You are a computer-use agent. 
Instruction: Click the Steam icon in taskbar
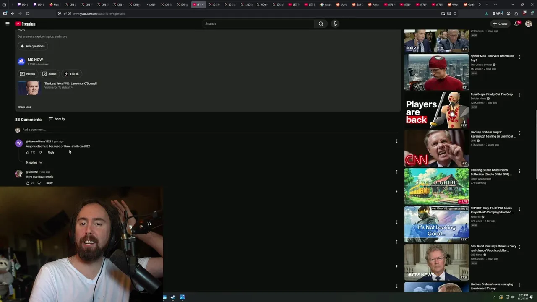click(173, 297)
